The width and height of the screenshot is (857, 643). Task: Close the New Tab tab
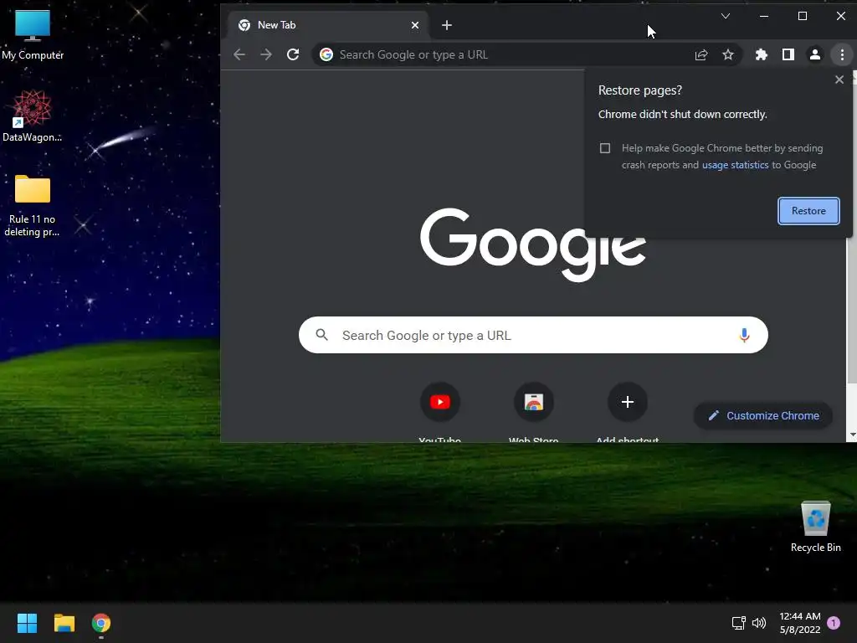415,25
